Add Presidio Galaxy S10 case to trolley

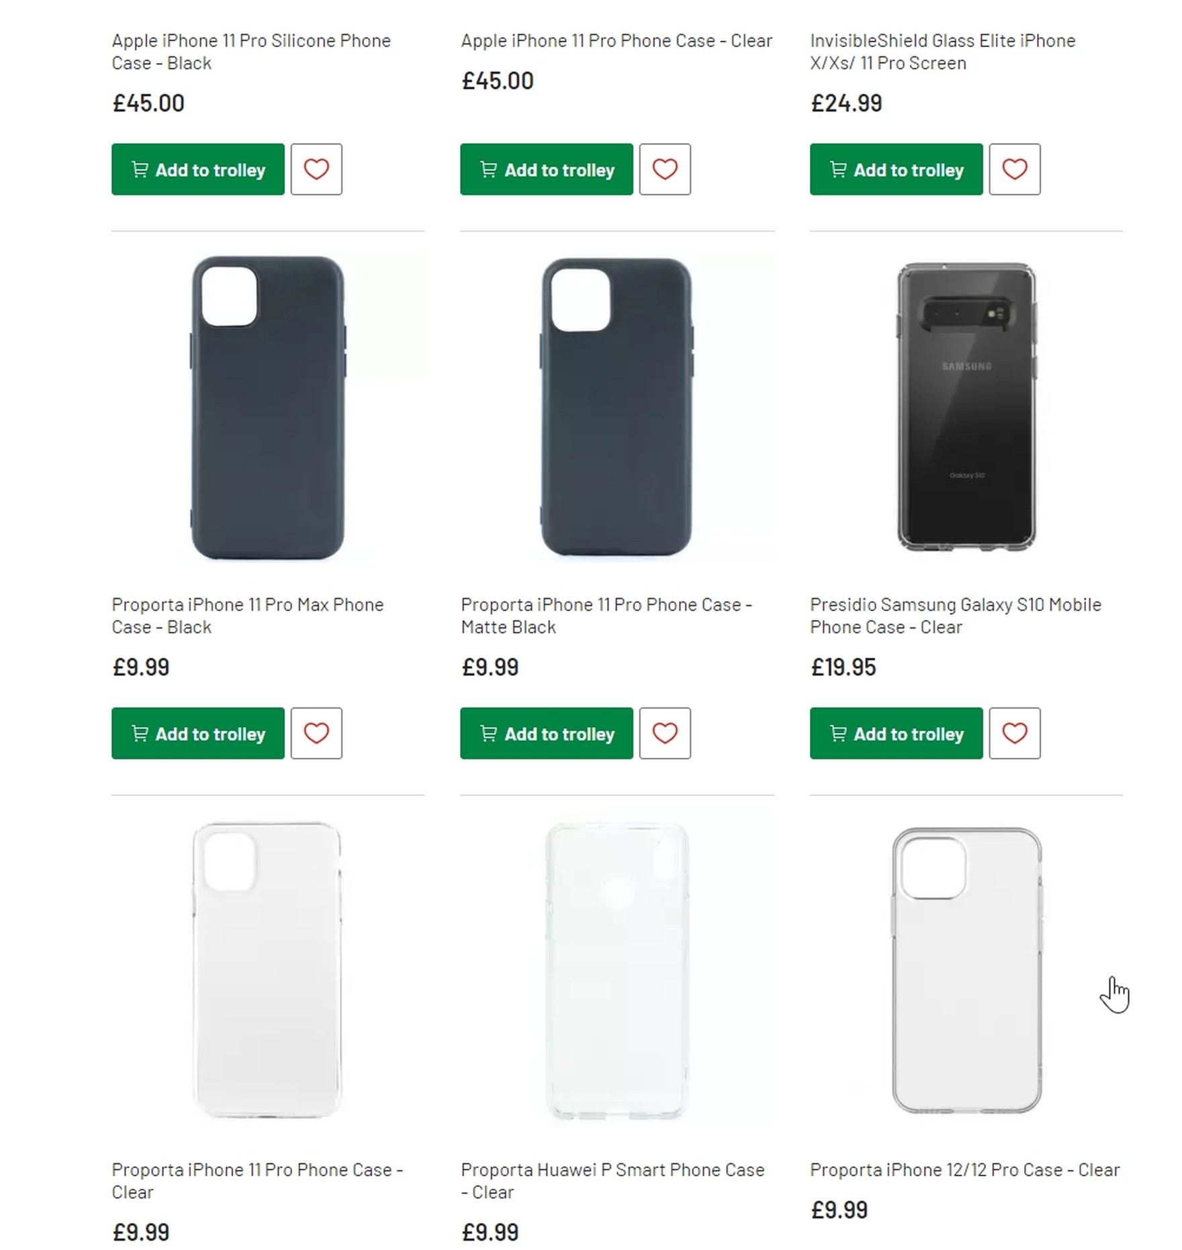click(x=896, y=733)
